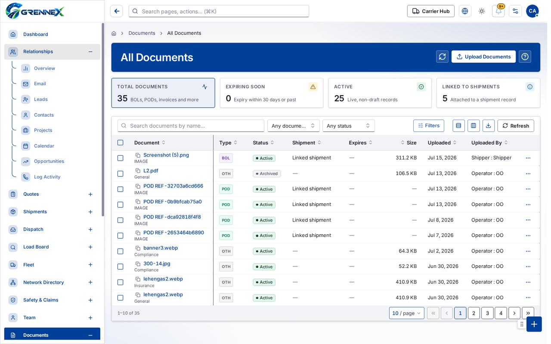551x344 pixels.
Task: Click the Refresh button above the table
Action: coord(516,126)
